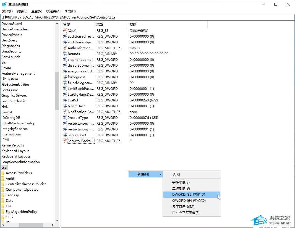Viewport: 295px width, 228px height.
Task: Click the tree pane scroll down arrow
Action: pyautogui.click(x=57, y=220)
